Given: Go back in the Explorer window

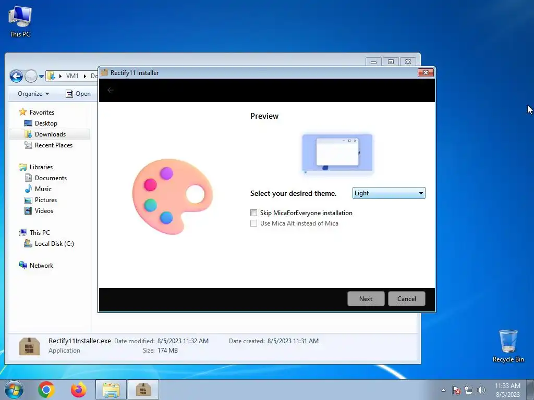Looking at the screenshot, I should pos(16,76).
